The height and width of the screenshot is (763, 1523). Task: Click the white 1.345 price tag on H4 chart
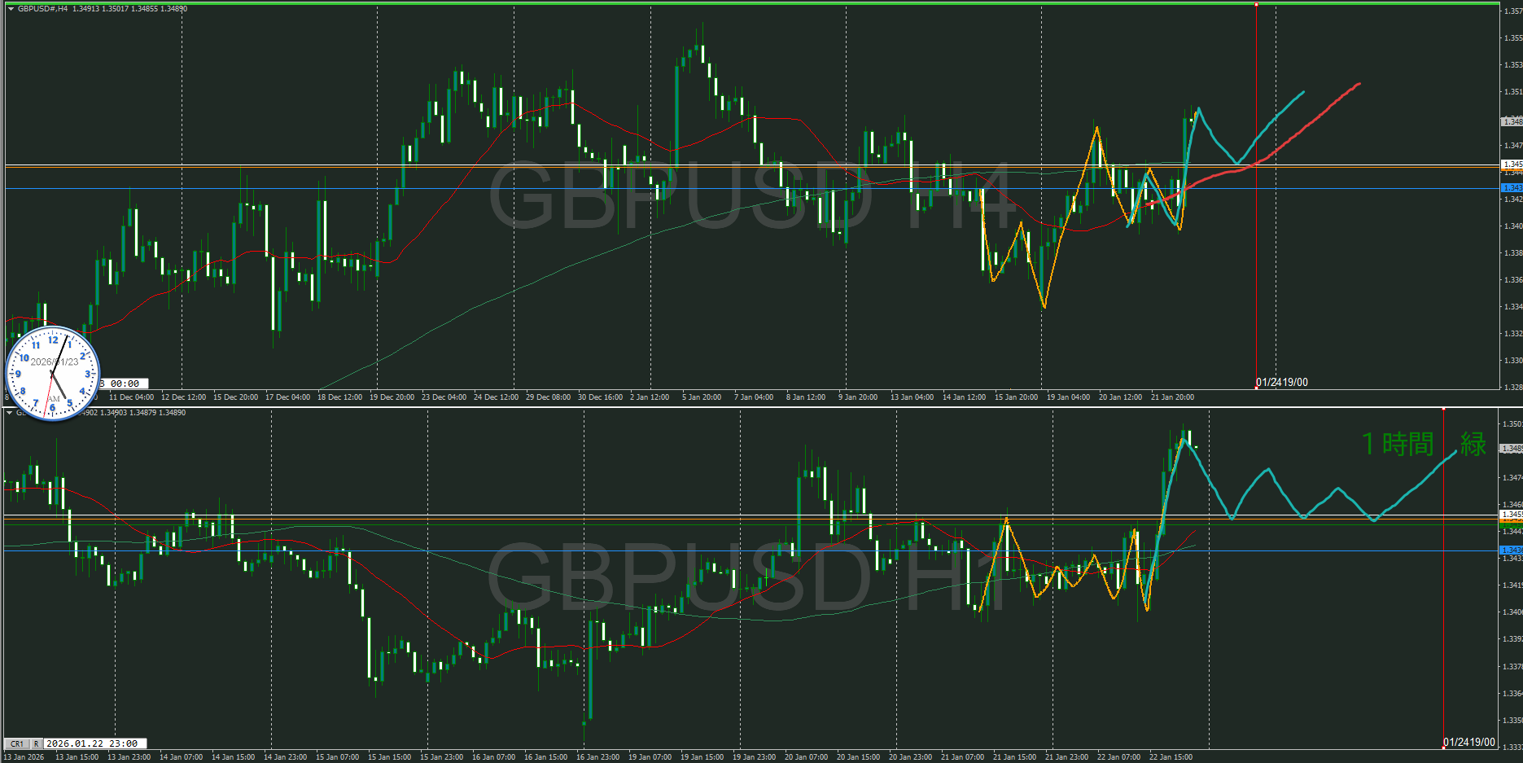click(x=1512, y=164)
